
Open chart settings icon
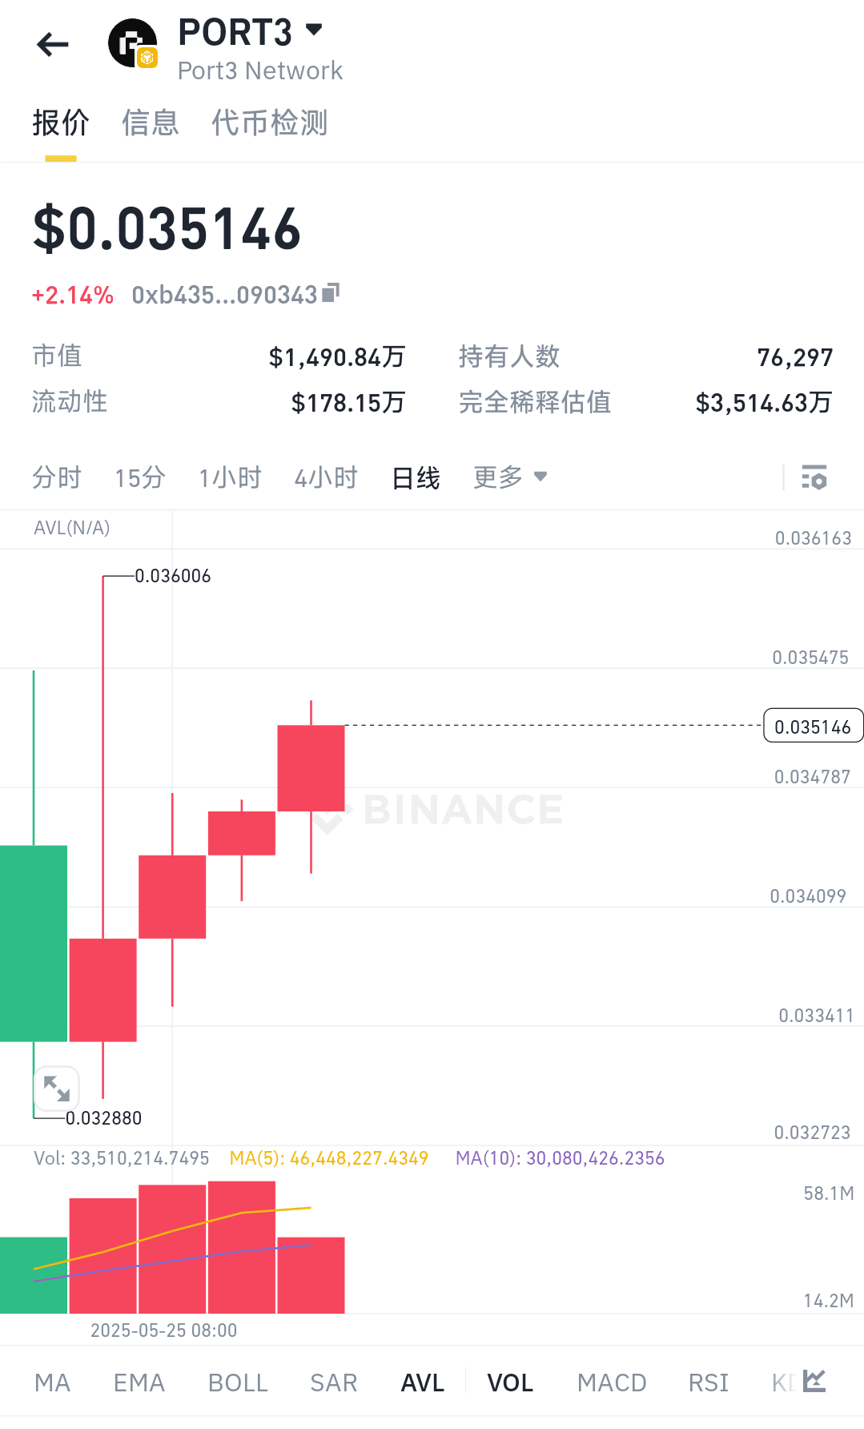click(x=814, y=477)
